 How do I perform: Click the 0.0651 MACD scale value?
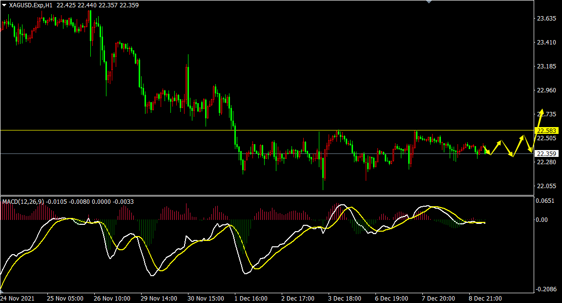[x=546, y=201]
